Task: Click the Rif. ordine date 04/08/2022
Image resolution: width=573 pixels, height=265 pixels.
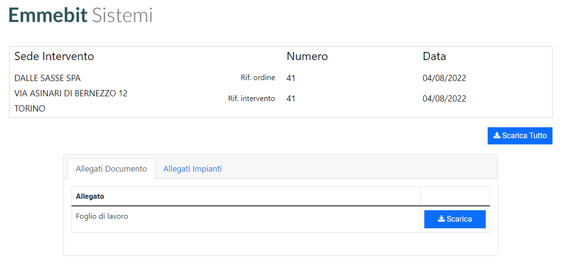Action: tap(444, 78)
